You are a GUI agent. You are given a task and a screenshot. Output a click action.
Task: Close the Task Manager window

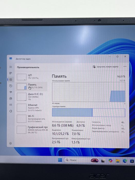pyautogui.click(x=125, y=56)
